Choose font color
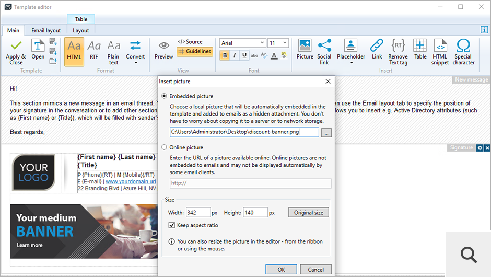This screenshot has width=491, height=277. coord(274,55)
